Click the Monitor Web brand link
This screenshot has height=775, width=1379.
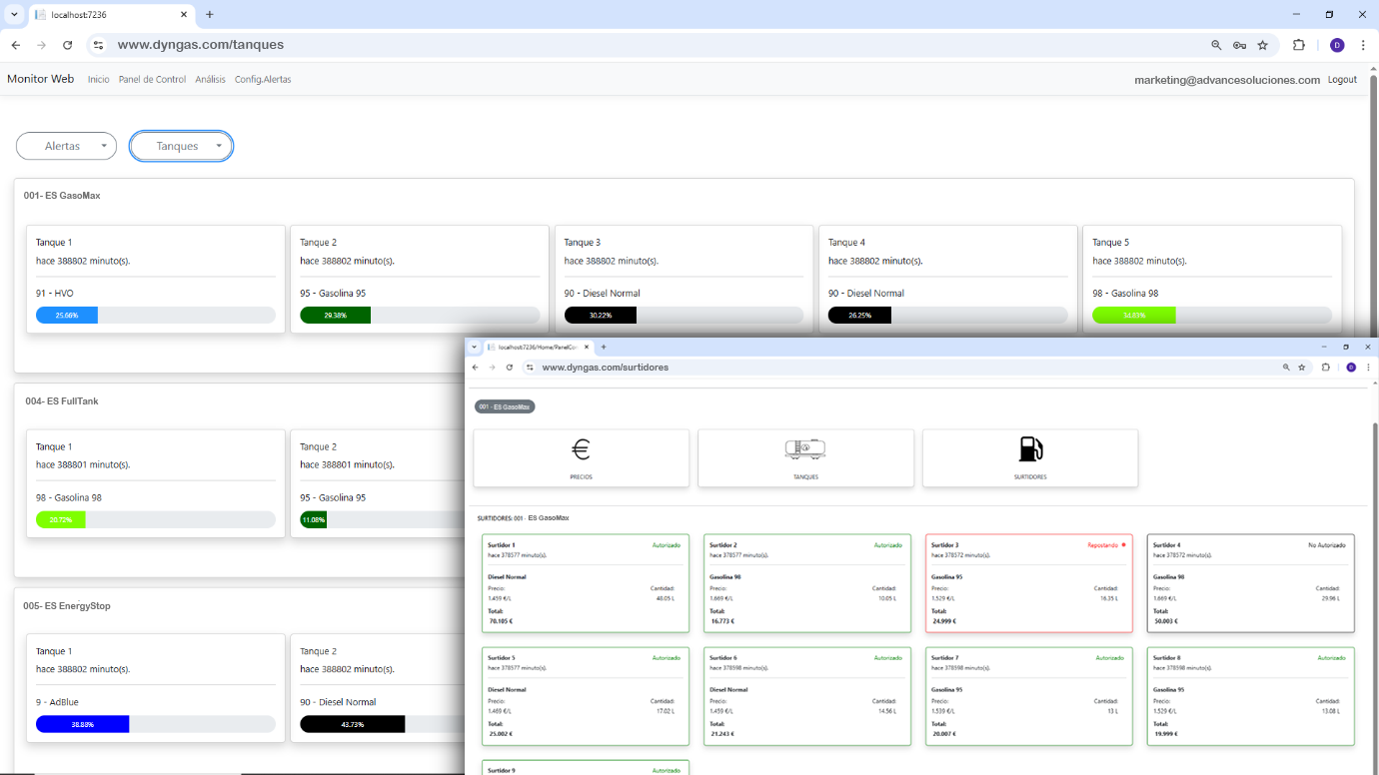click(40, 79)
